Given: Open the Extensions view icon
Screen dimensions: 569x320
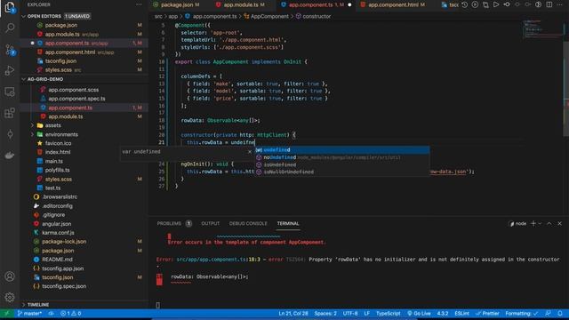Looking at the screenshot, I should click(10, 113).
